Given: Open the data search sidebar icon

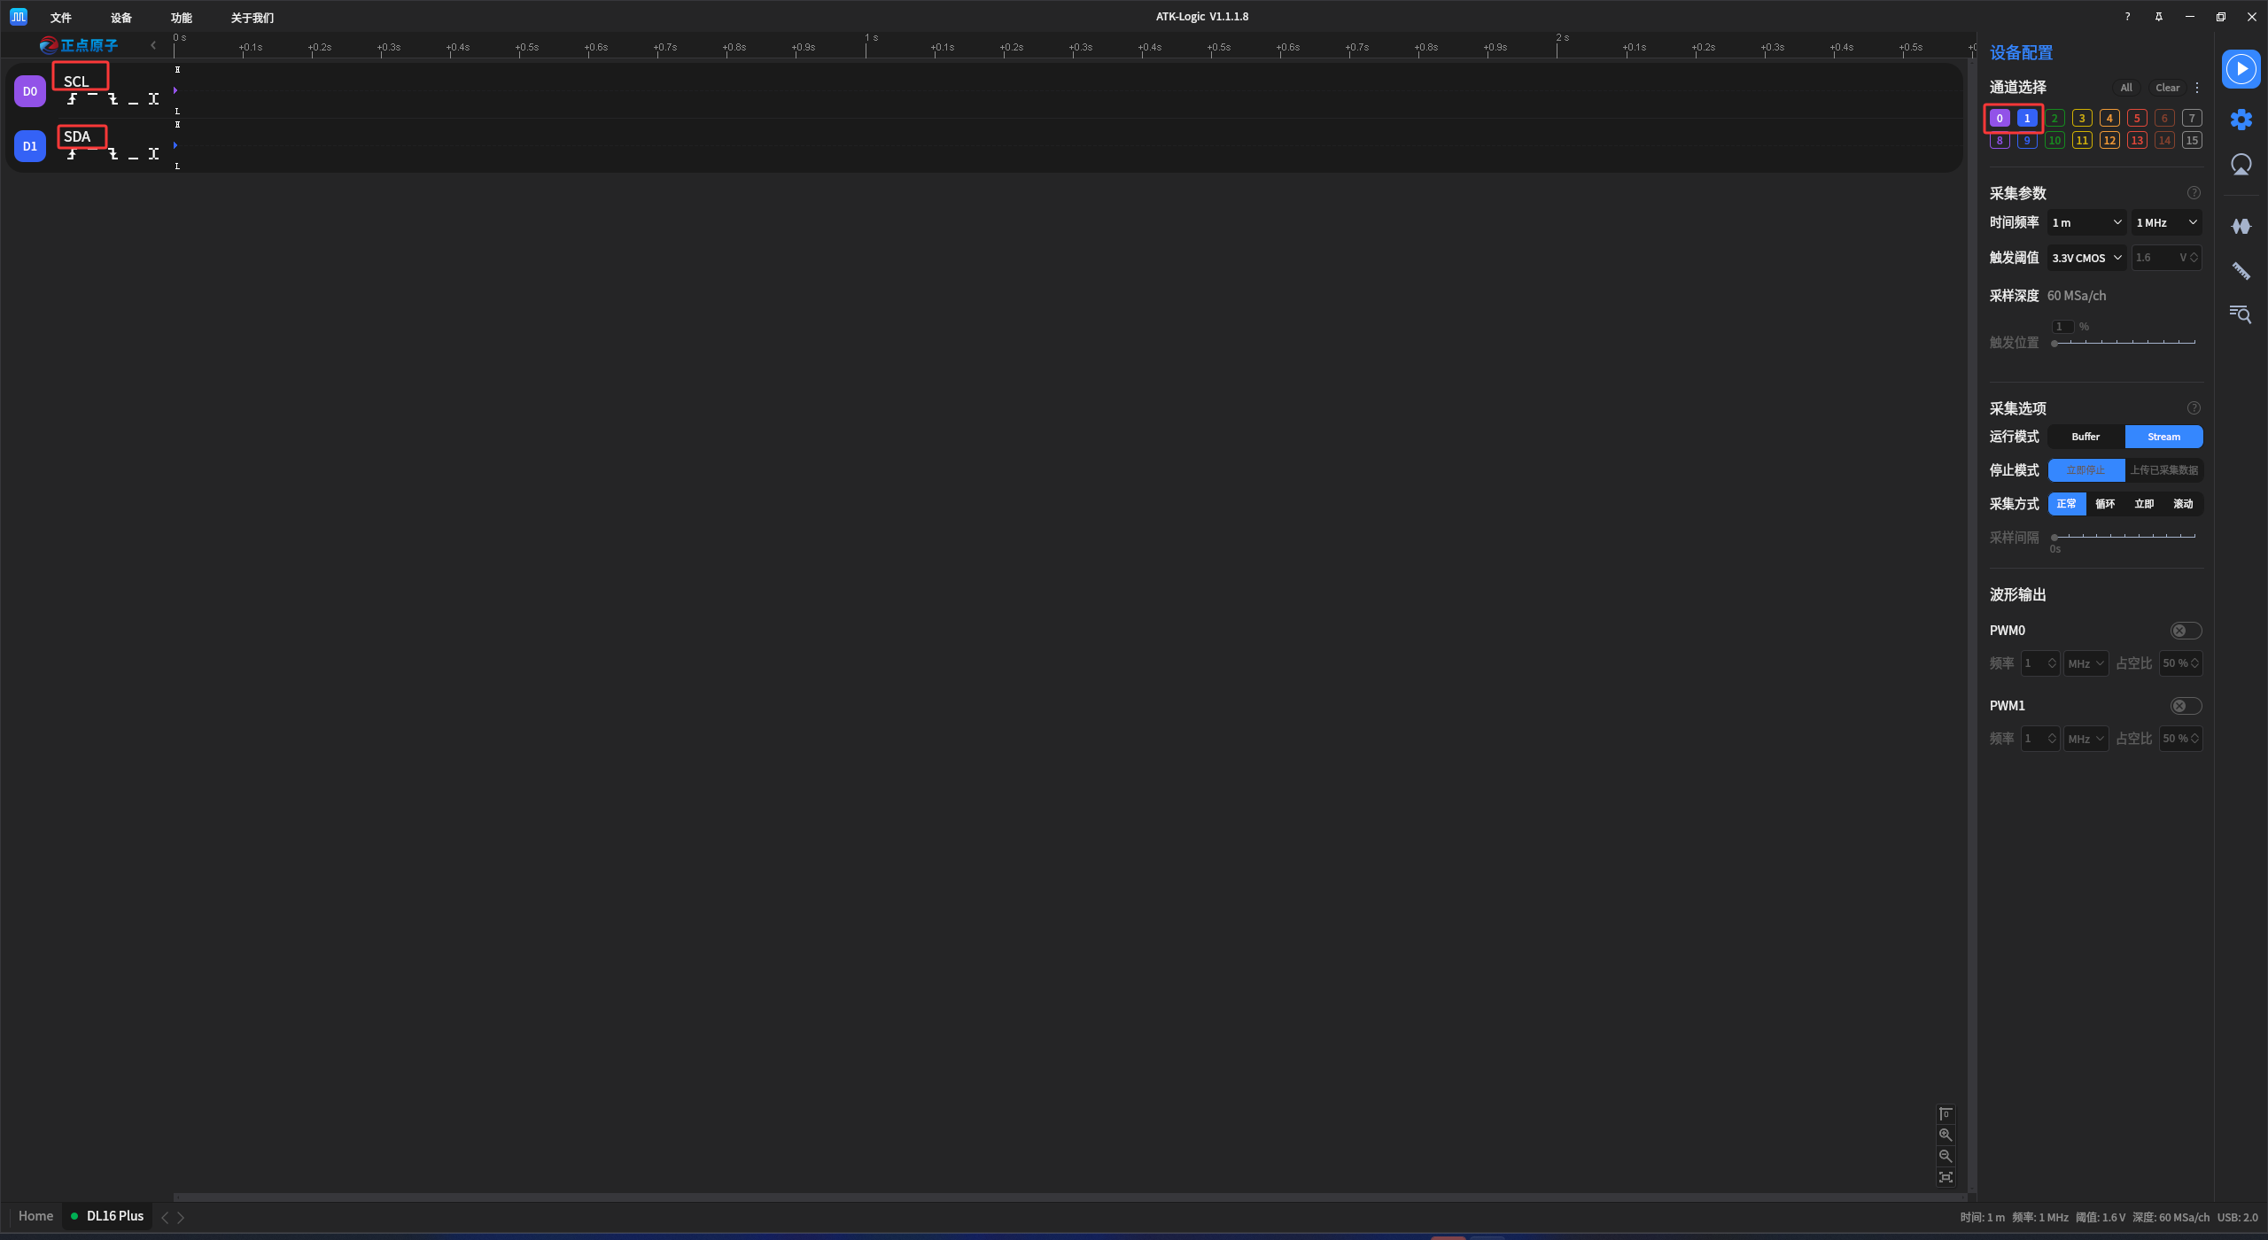Looking at the screenshot, I should pyautogui.click(x=2241, y=314).
